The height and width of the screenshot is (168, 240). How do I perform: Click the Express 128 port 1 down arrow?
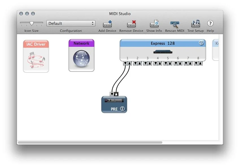click(125, 63)
